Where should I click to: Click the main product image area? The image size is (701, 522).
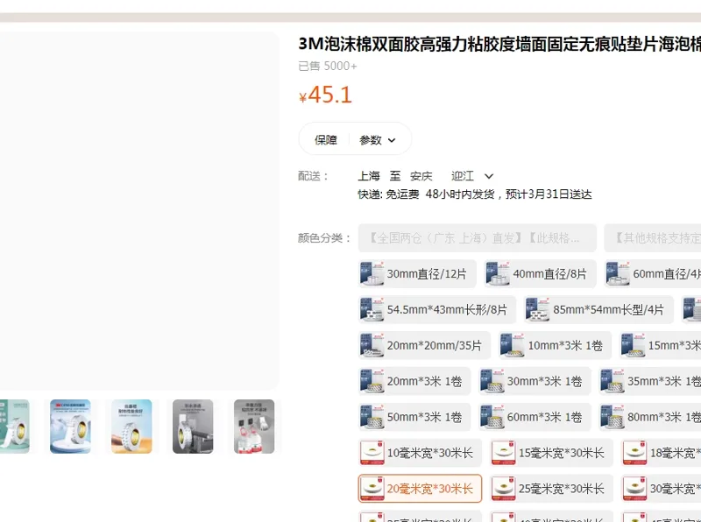[x=139, y=210]
